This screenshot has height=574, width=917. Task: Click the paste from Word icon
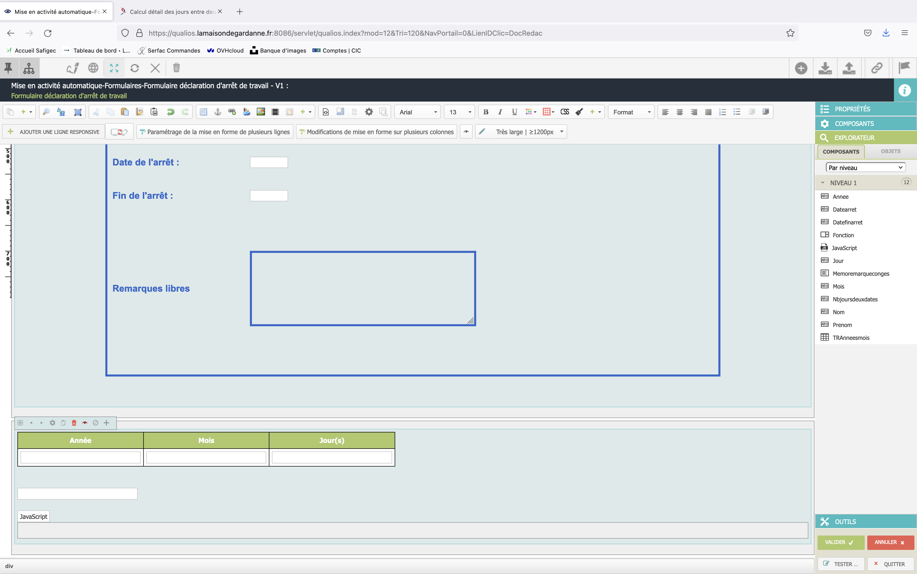point(154,112)
